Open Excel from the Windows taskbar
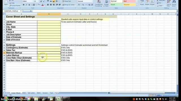 [59, 99]
